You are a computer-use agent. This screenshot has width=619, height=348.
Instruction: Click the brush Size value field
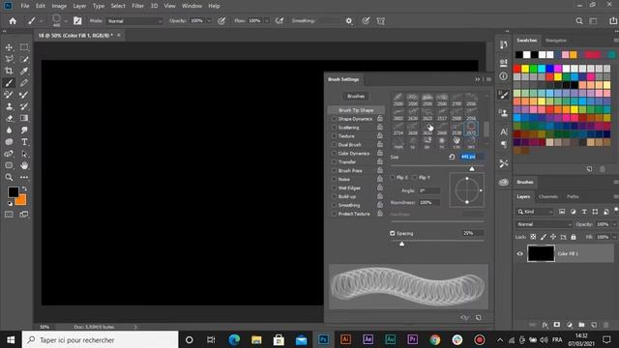point(472,157)
